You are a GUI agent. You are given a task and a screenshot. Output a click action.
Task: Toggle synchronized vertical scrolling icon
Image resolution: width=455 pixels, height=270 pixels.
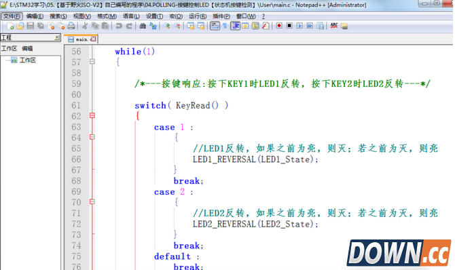[x=191, y=26]
